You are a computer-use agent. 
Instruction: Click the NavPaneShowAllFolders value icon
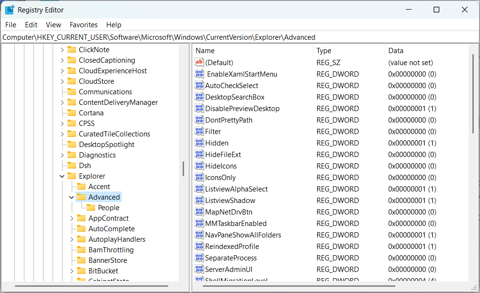[199, 235]
